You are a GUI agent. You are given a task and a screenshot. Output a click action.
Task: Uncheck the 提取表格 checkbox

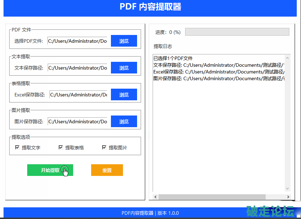[61, 147]
